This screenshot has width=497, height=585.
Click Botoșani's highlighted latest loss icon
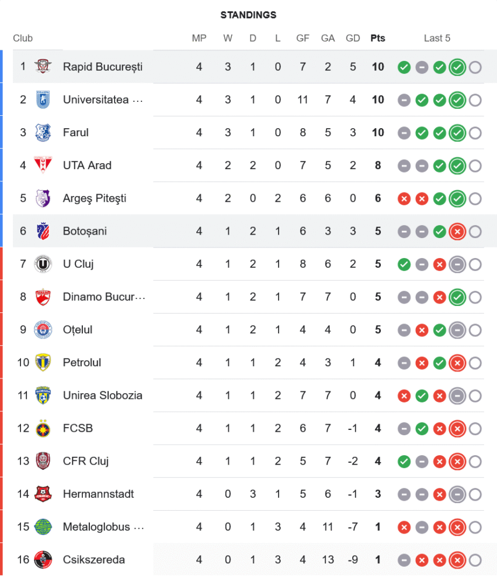457,232
